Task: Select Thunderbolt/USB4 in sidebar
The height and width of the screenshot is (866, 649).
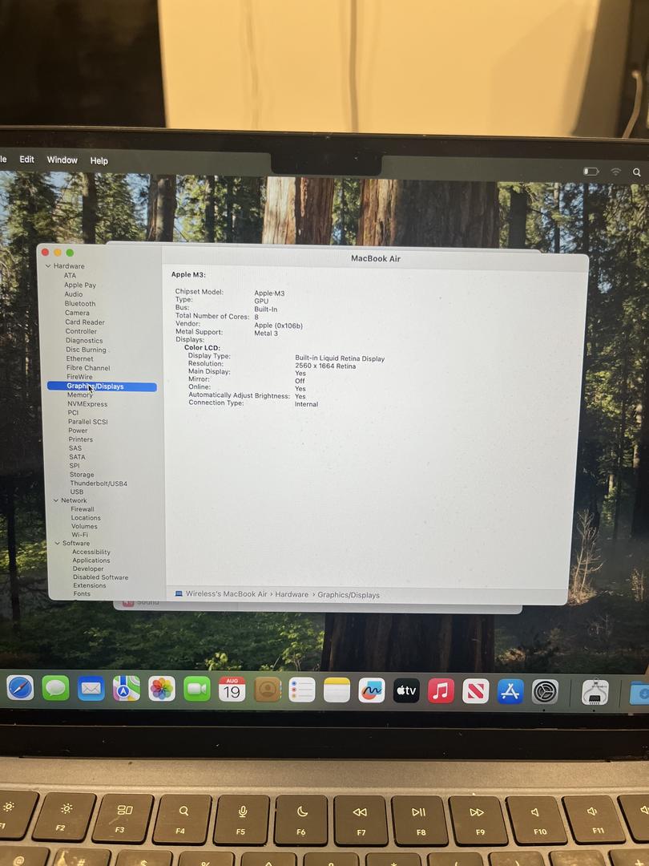Action: tap(99, 484)
